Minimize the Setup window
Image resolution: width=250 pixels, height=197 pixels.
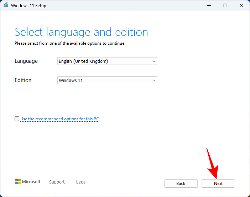[x=208, y=5]
